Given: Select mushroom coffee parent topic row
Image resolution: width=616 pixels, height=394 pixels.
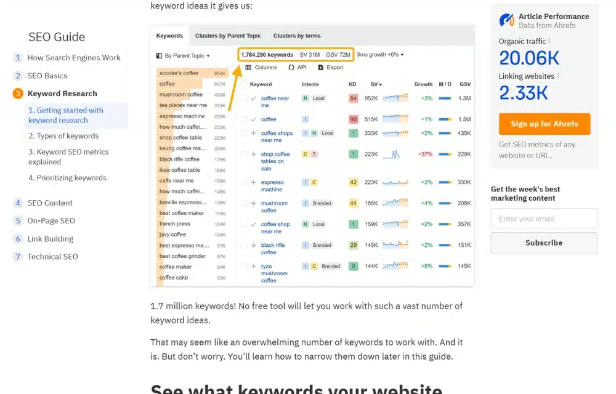Looking at the screenshot, I should pyautogui.click(x=192, y=95).
